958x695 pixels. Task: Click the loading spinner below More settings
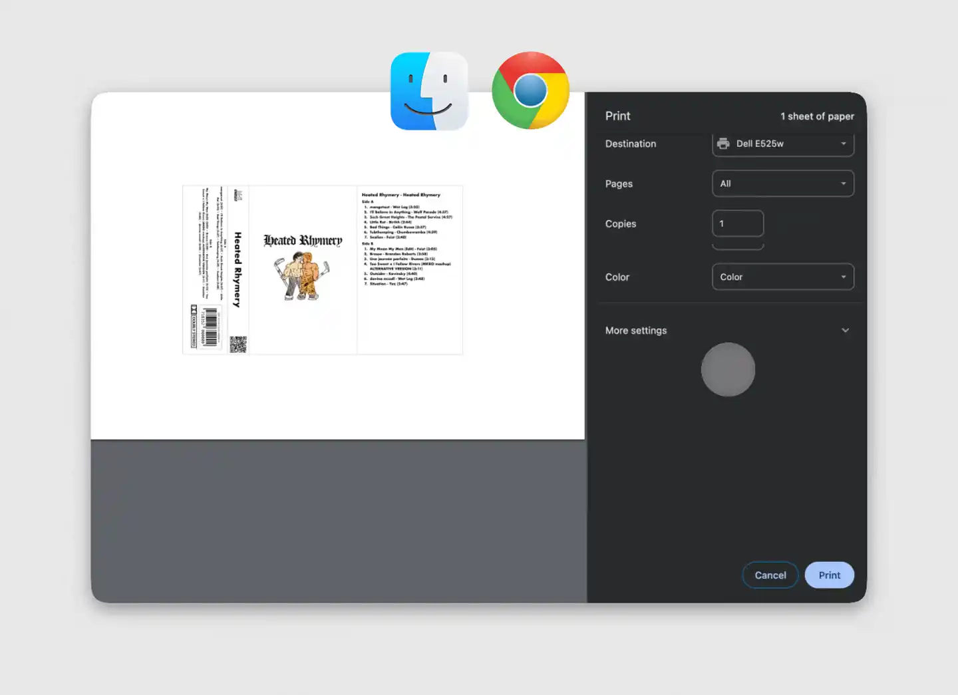[x=728, y=370]
